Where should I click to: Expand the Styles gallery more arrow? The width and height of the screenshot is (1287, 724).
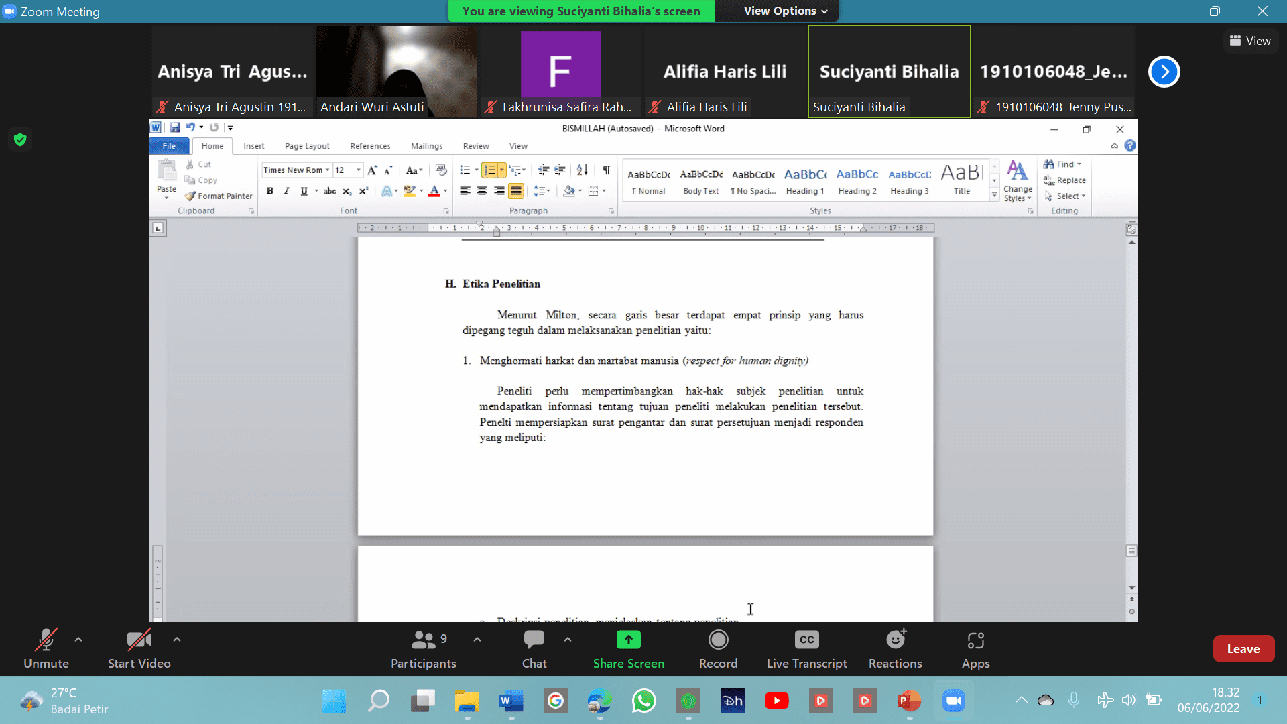coord(994,196)
